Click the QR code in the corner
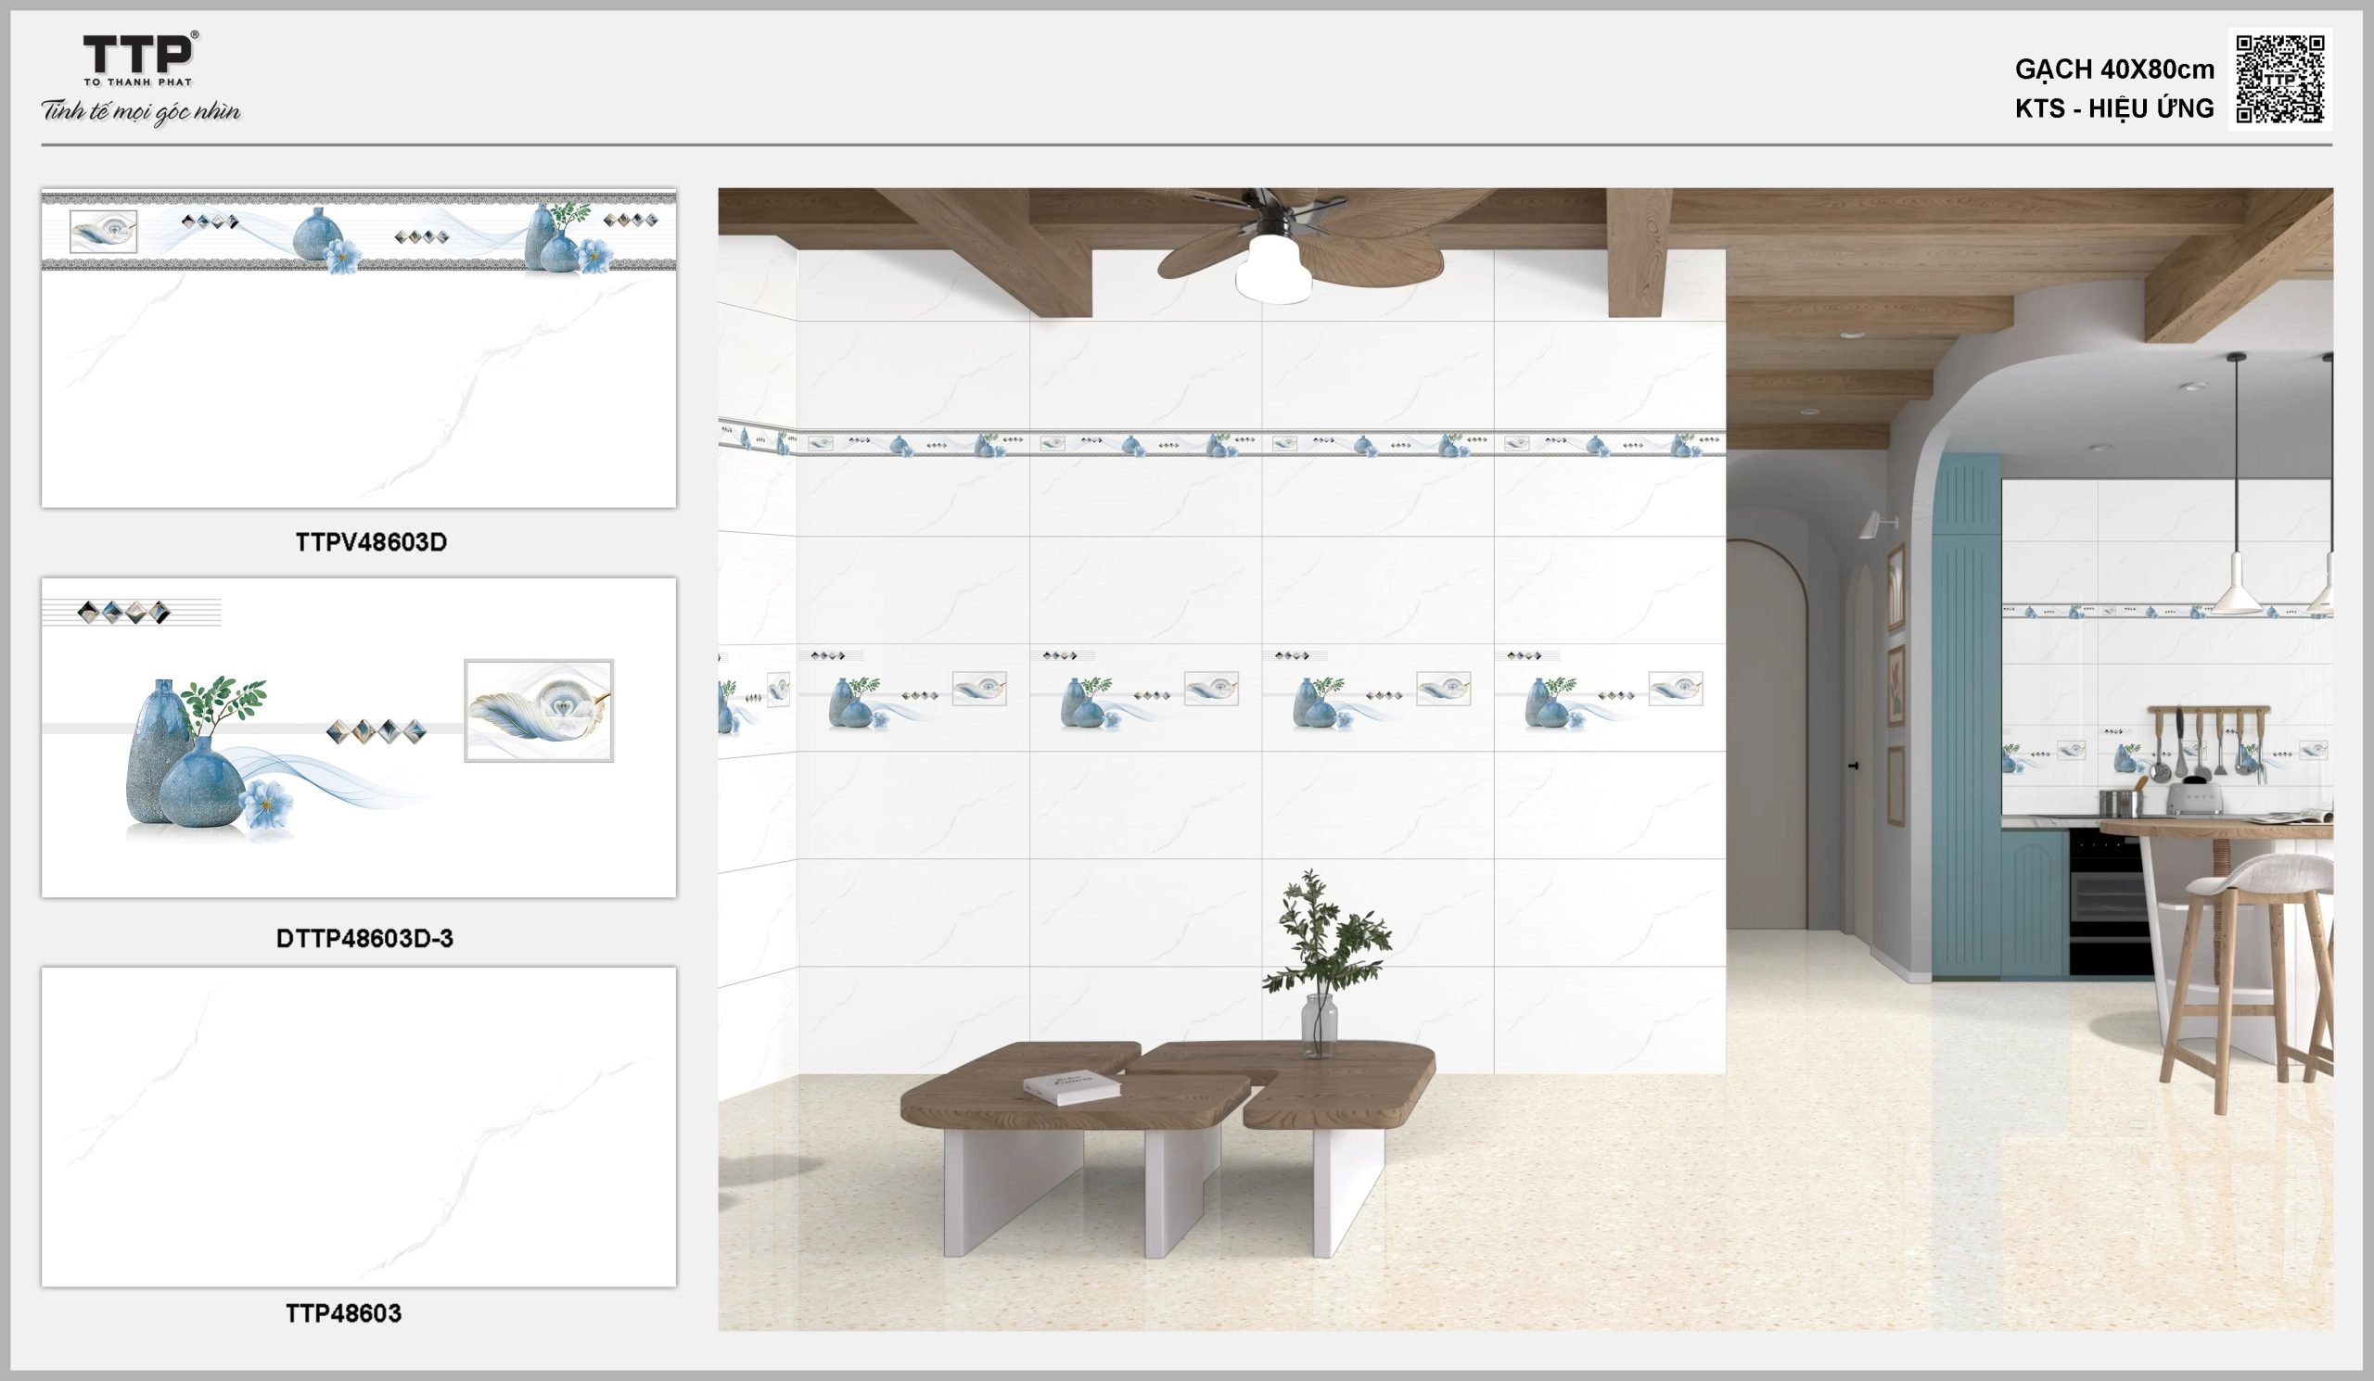This screenshot has width=2374, height=1381. click(2279, 78)
